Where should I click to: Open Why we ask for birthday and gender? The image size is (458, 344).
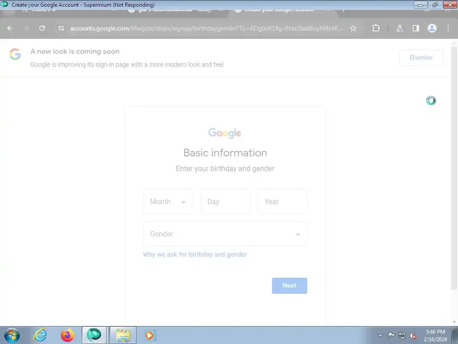click(x=195, y=254)
